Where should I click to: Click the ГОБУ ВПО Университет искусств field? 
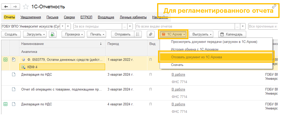(31, 26)
